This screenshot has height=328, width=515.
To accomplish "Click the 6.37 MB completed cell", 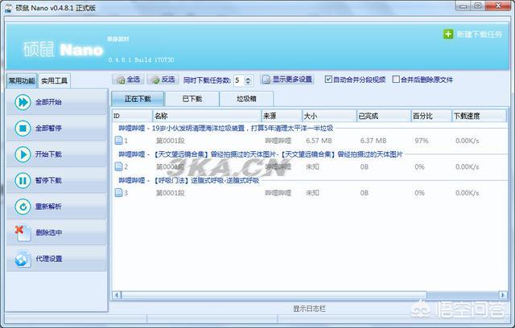I will 373,141.
